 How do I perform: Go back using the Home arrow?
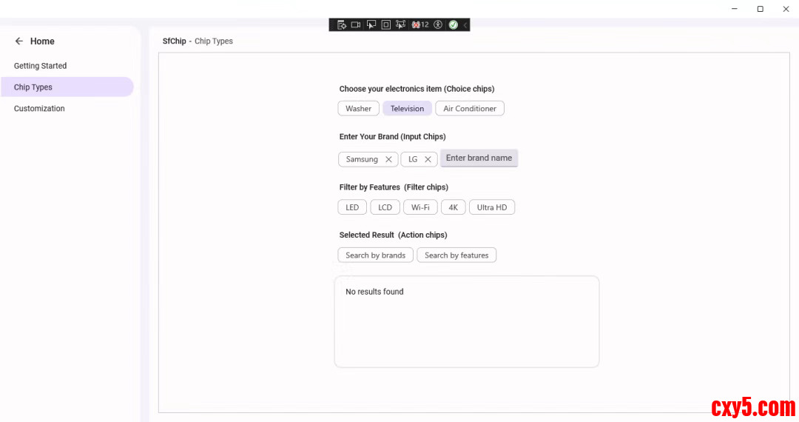[x=19, y=41]
